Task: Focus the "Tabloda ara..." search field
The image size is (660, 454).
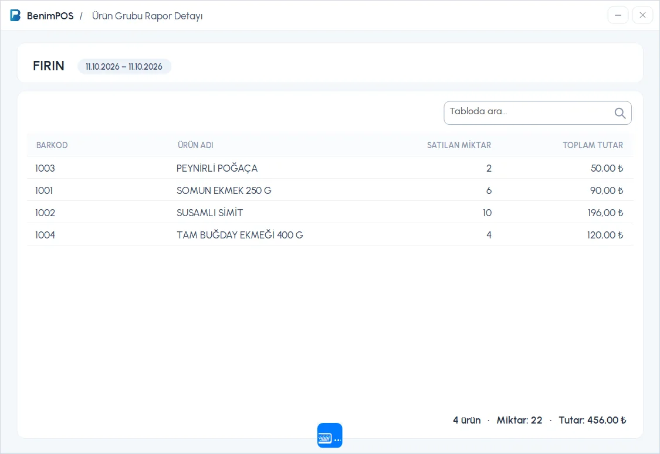Action: tap(537, 112)
